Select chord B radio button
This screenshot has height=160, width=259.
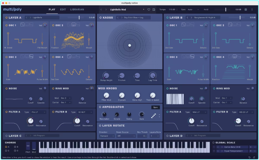point(15,147)
